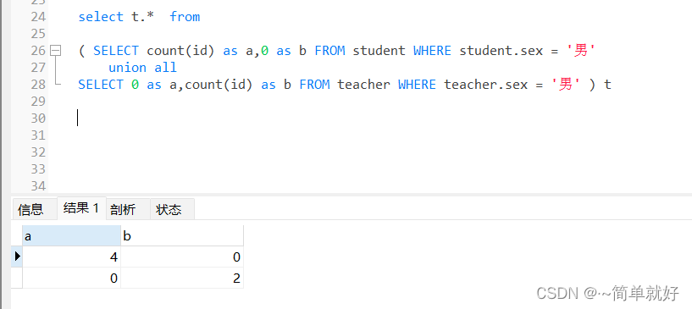Select cell with value 2 in column b
692x309 pixels.
(x=182, y=279)
